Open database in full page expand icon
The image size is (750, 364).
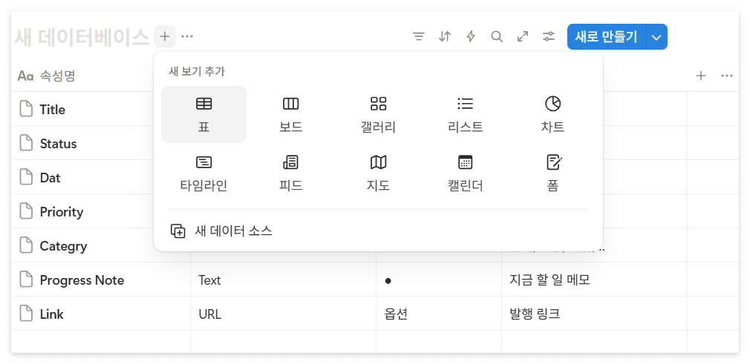click(523, 36)
